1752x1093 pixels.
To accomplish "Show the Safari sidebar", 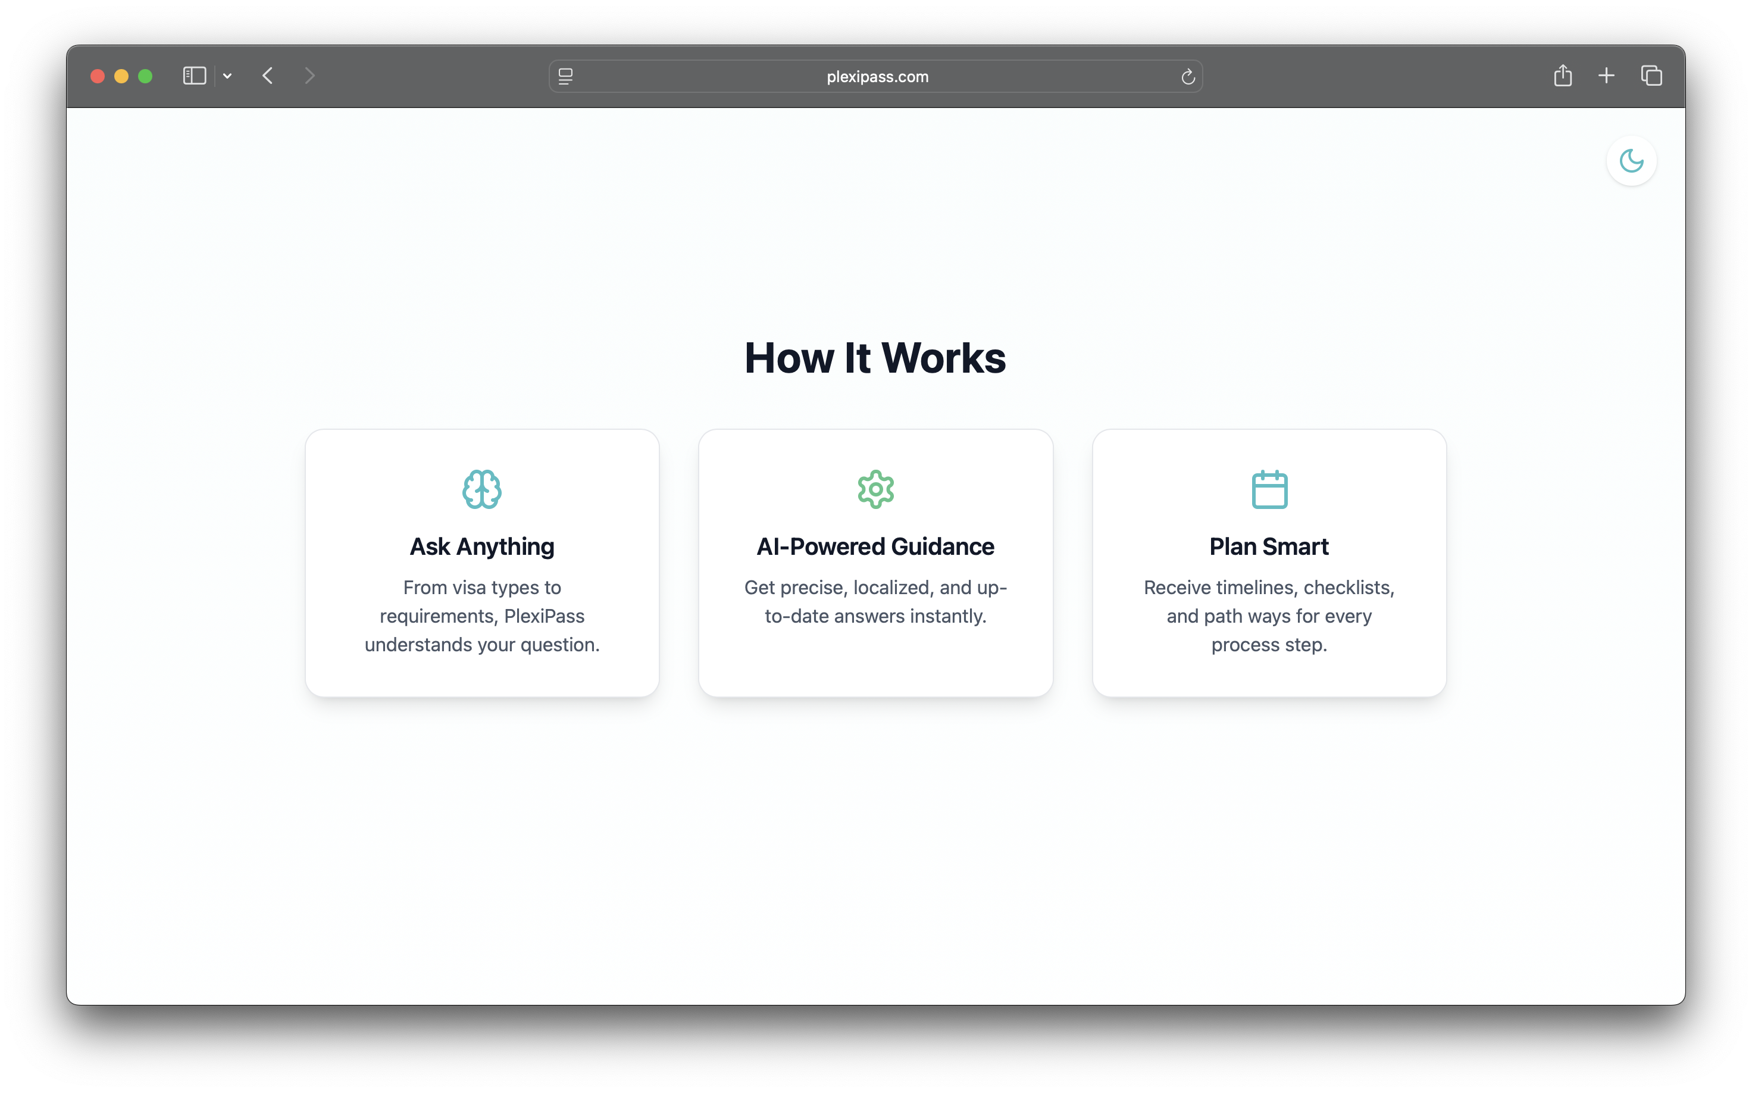I will point(195,76).
